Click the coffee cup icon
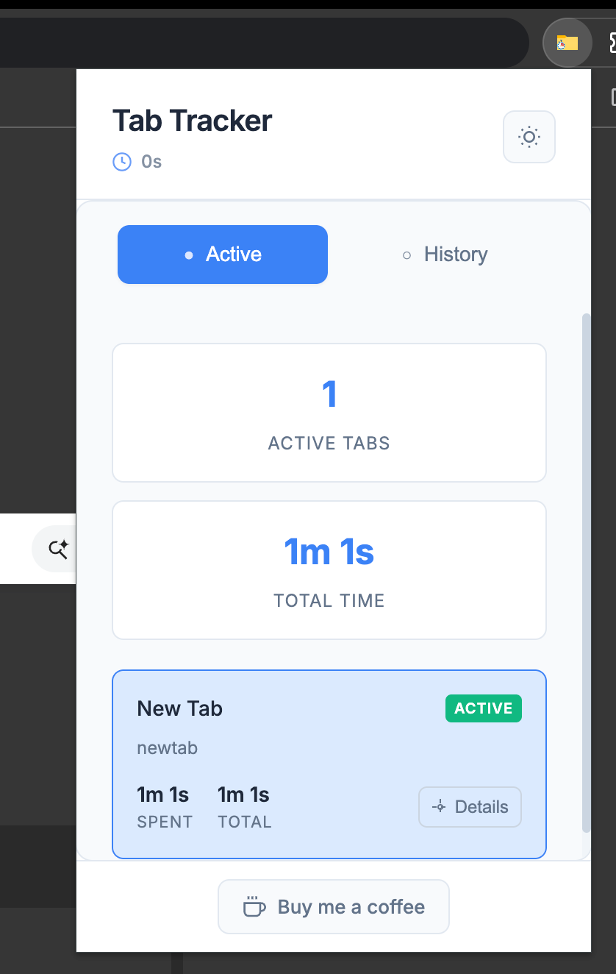Screen dimensions: 616x974 pos(254,907)
